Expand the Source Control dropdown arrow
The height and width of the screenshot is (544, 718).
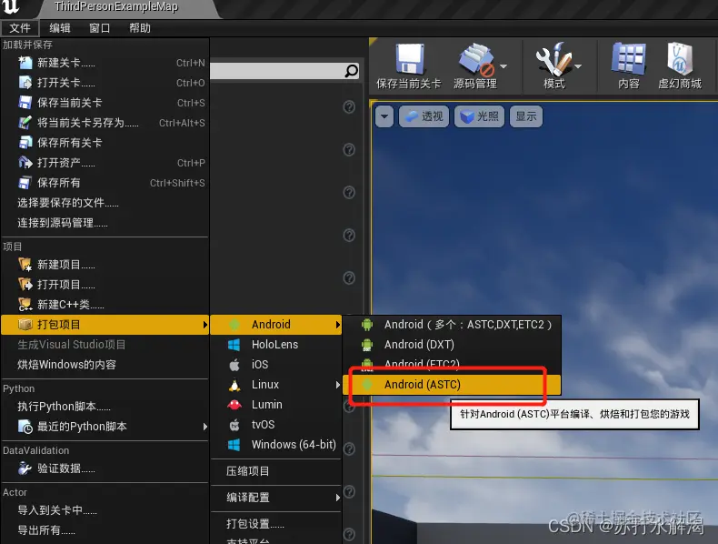coord(504,66)
